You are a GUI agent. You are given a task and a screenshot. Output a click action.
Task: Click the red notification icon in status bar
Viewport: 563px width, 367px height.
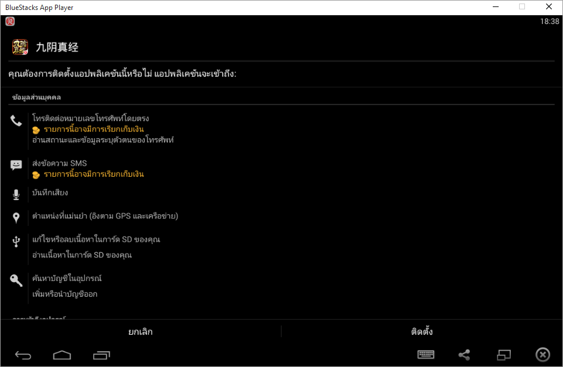point(10,22)
